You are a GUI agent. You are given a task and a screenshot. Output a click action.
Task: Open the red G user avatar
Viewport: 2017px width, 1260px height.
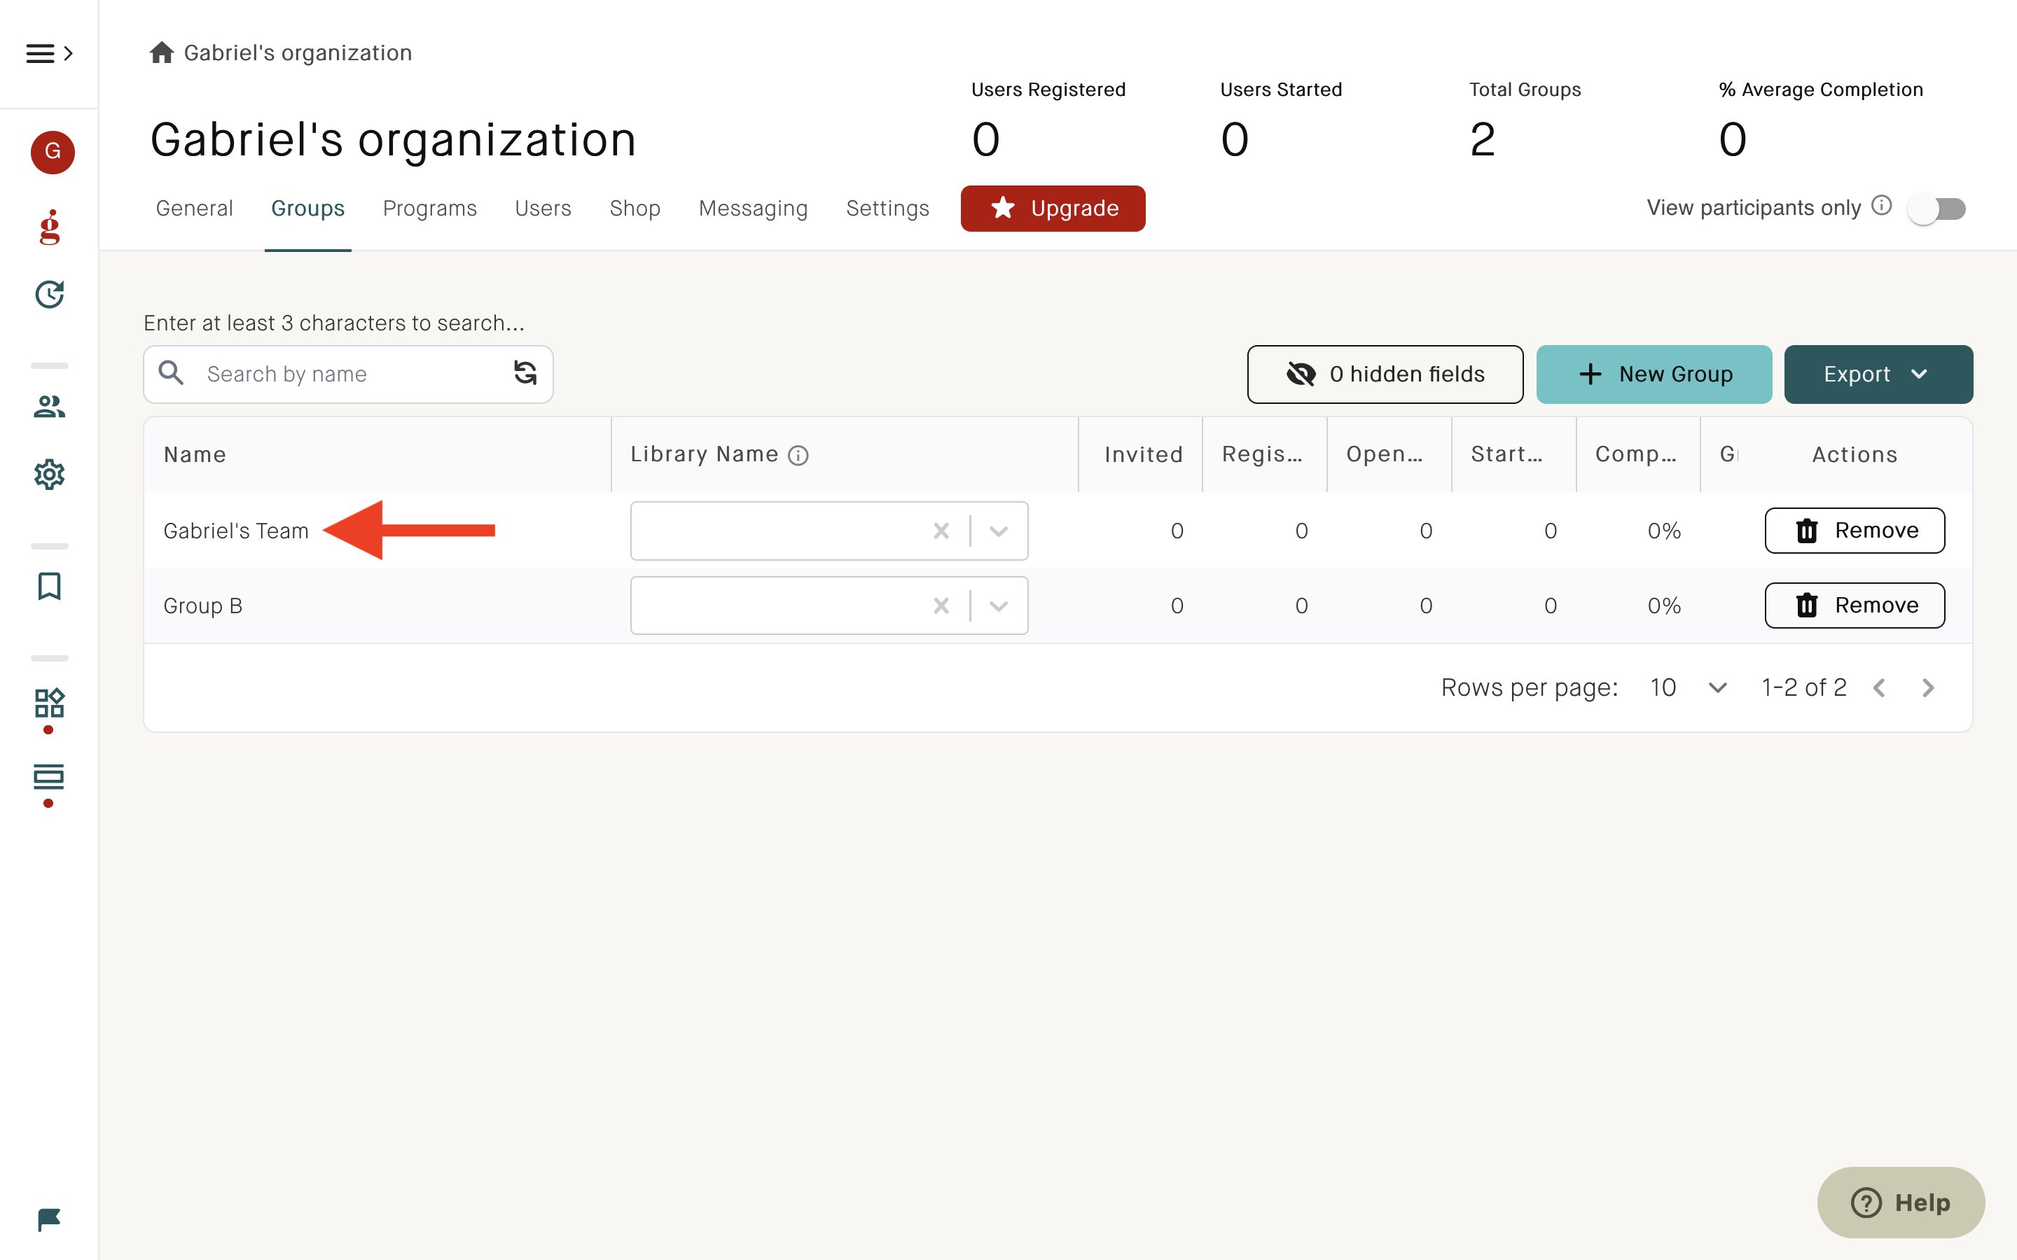53,152
